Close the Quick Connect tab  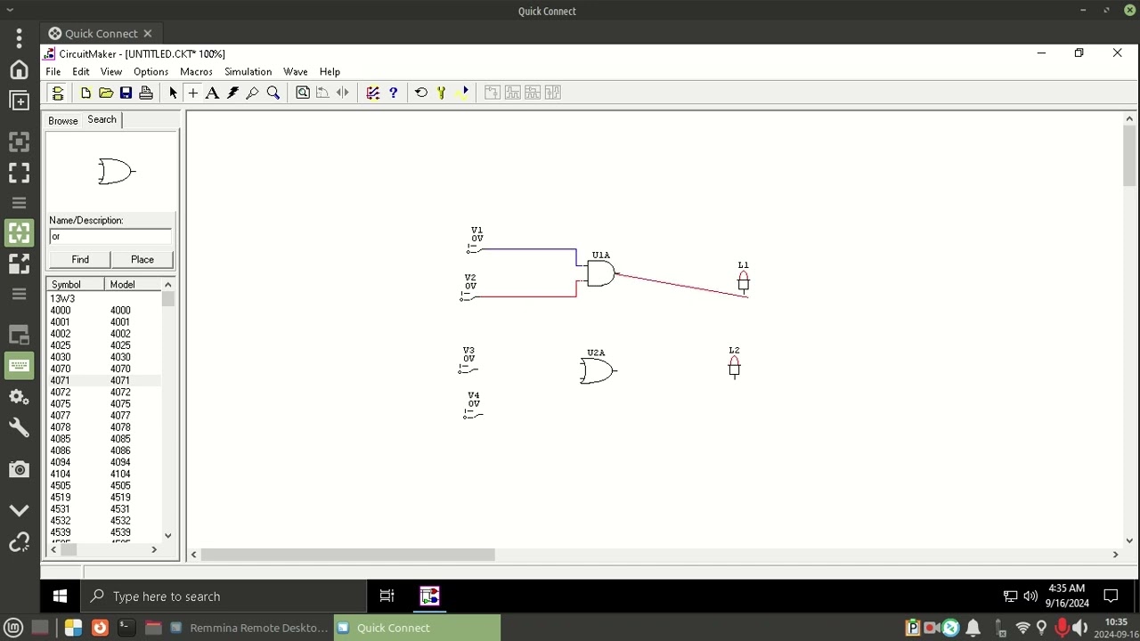click(147, 34)
